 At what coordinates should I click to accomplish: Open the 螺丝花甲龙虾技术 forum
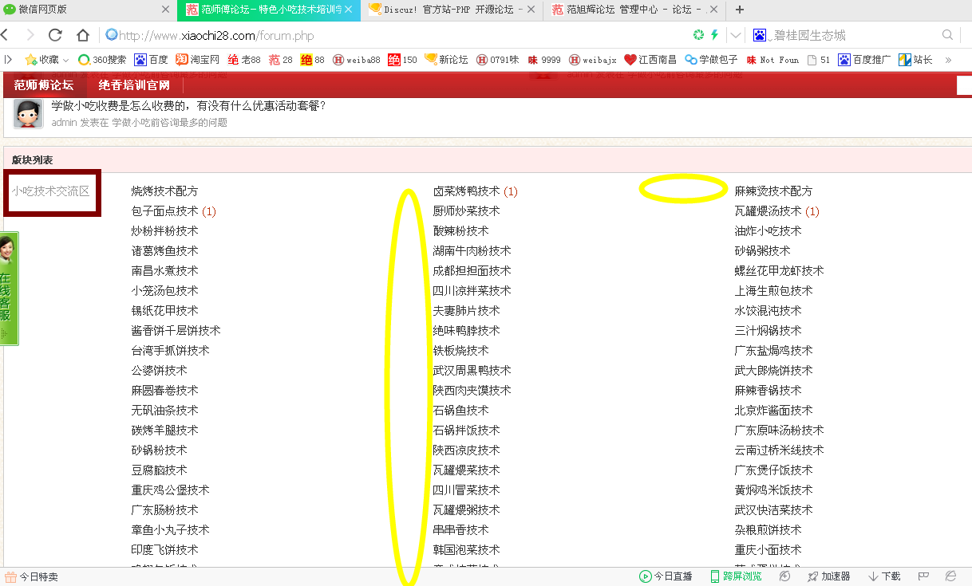(x=779, y=271)
